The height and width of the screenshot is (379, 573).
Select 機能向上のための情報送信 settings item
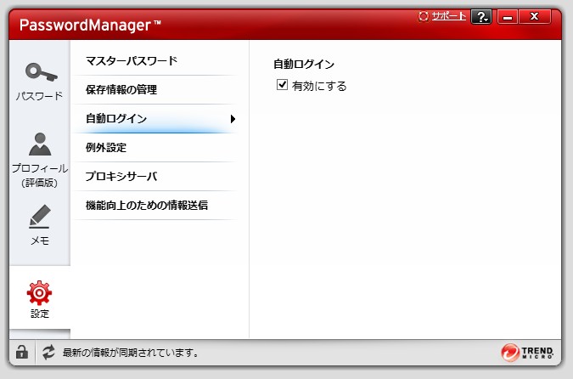[x=155, y=206]
